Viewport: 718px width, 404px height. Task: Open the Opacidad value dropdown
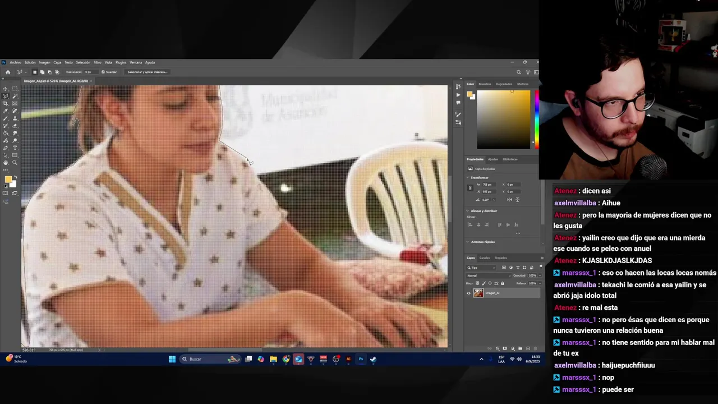(x=540, y=275)
